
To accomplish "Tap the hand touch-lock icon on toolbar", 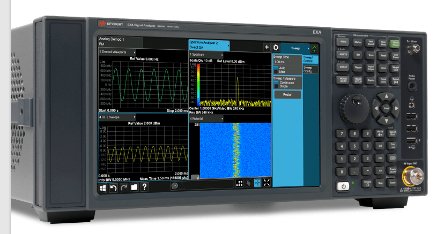I will (248, 183).
